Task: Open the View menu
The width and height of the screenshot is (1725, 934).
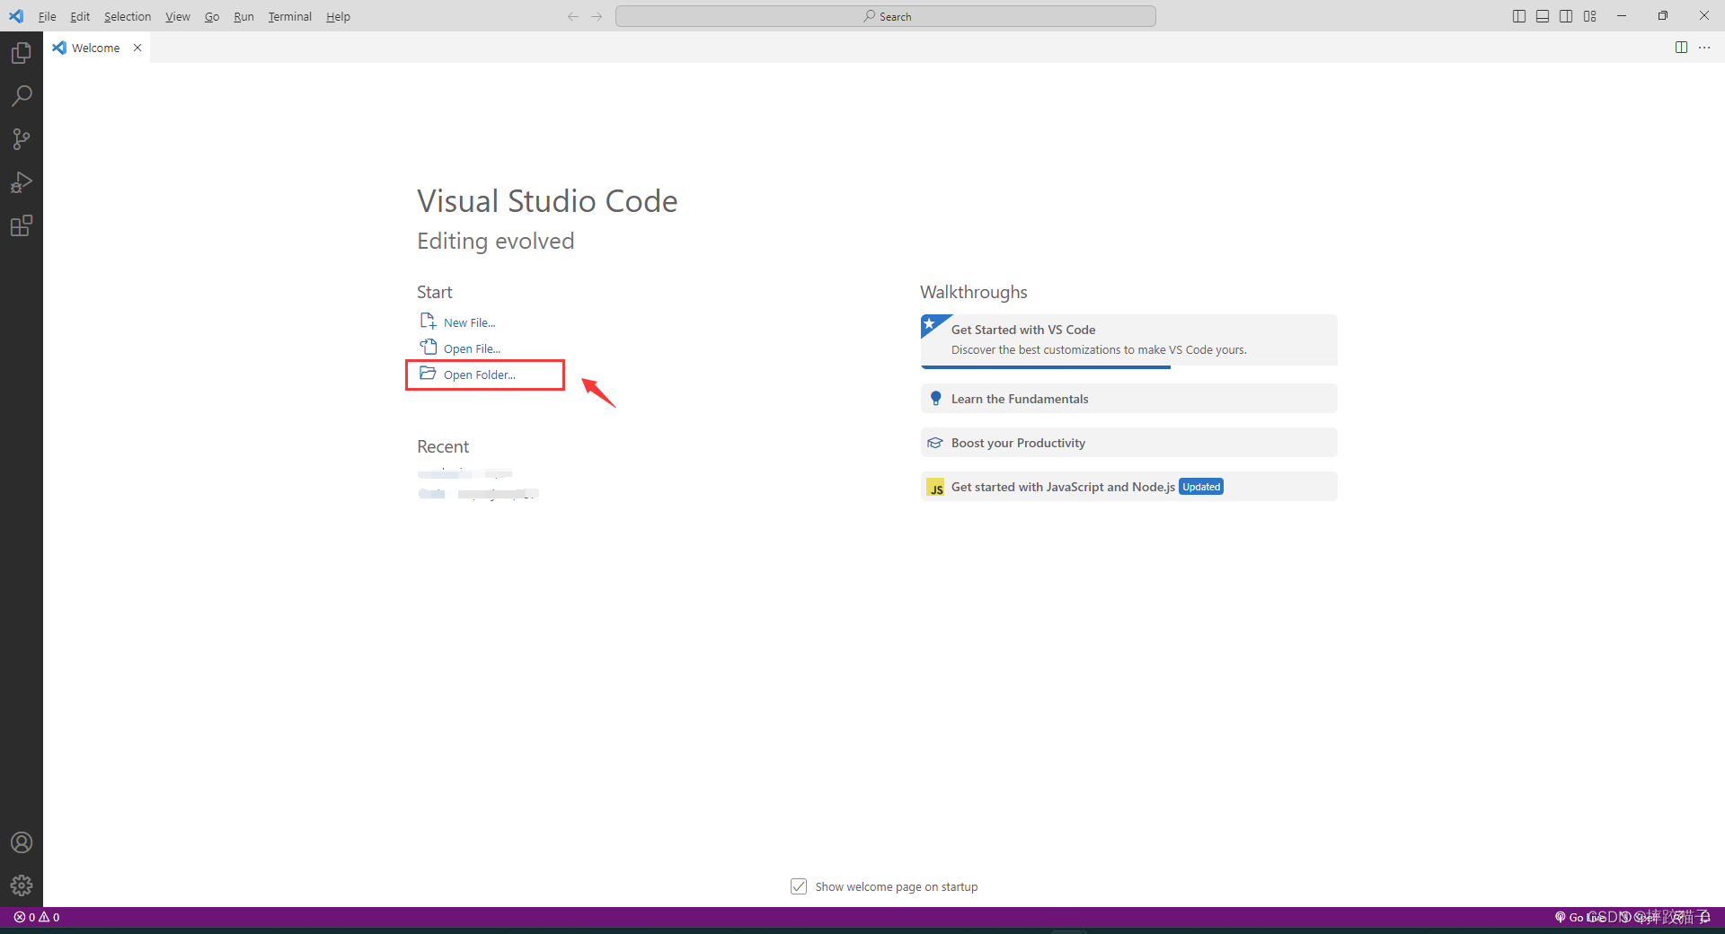Action: [x=178, y=16]
